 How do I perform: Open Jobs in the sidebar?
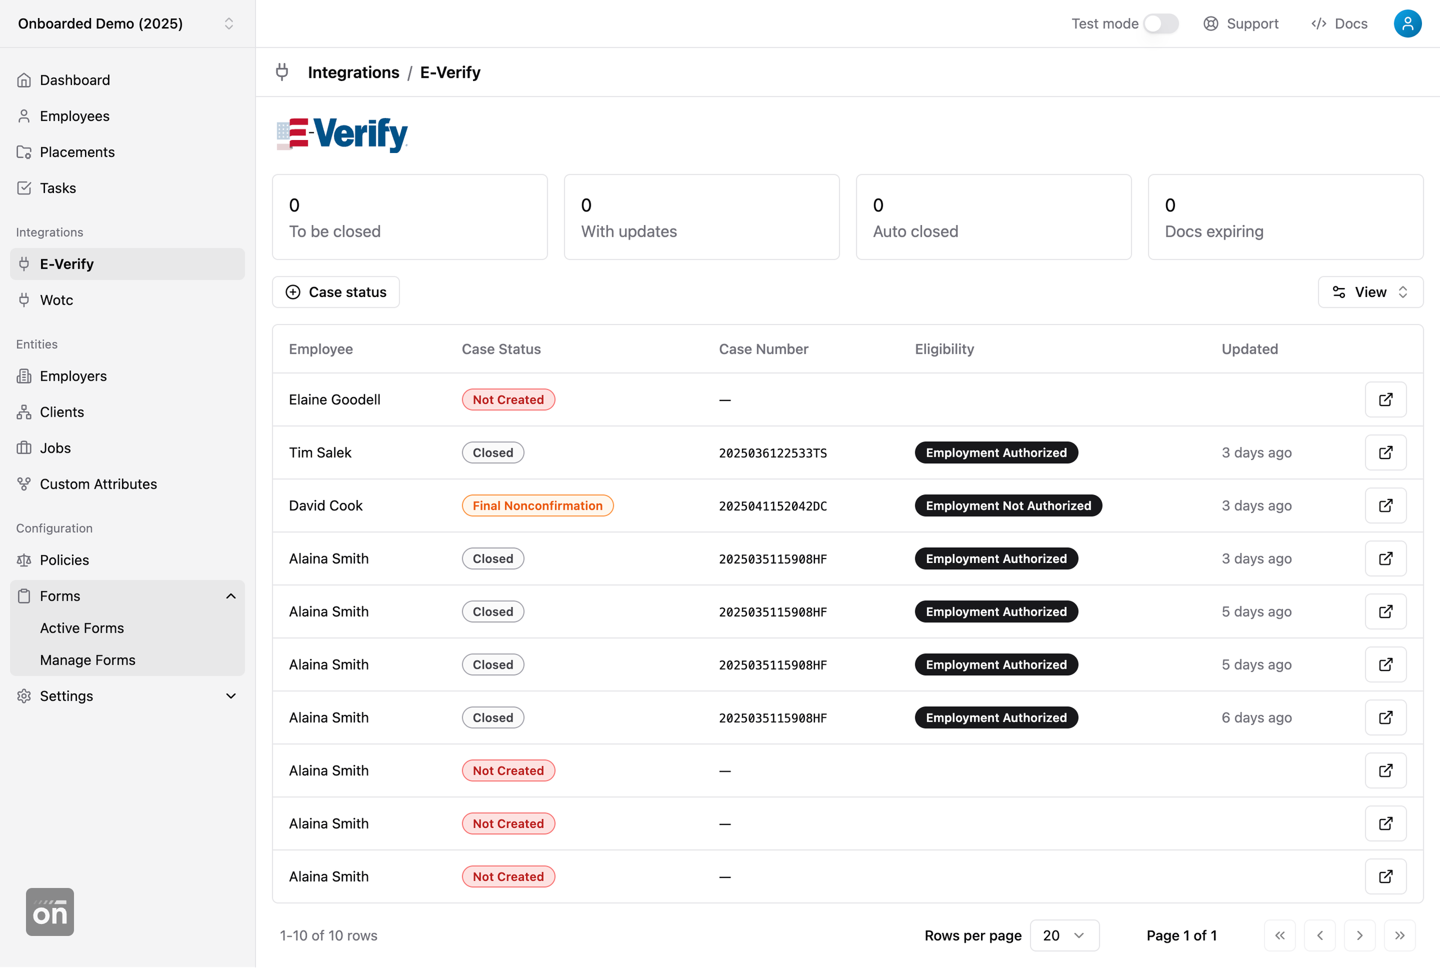pyautogui.click(x=127, y=448)
